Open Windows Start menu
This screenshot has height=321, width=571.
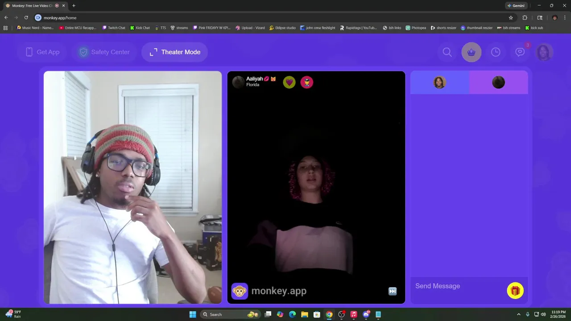193,314
